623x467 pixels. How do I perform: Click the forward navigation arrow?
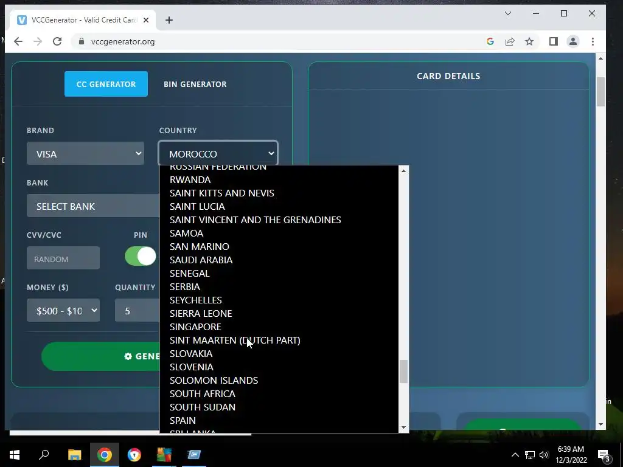[38, 42]
